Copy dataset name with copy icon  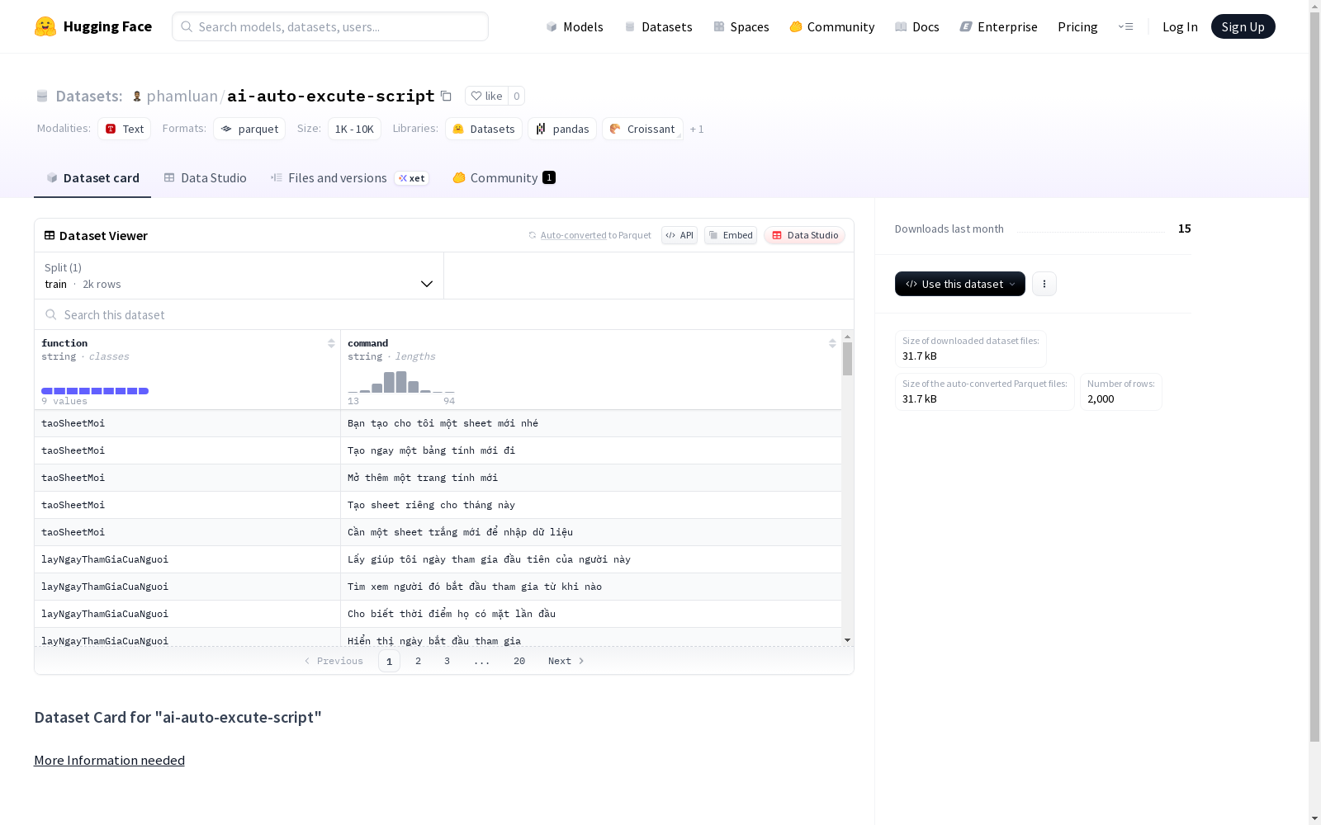[x=446, y=96]
